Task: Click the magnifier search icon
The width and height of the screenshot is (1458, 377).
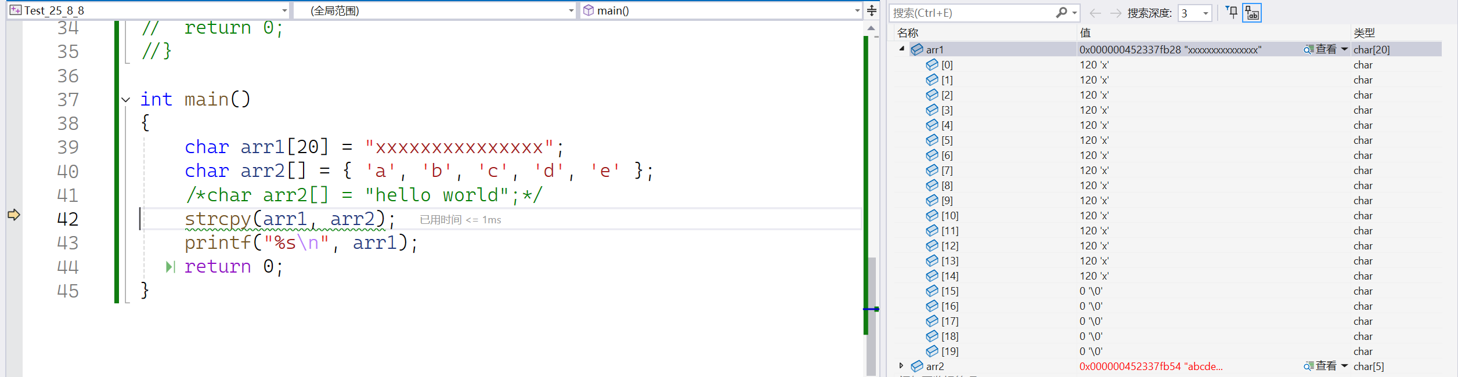Action: (1062, 13)
